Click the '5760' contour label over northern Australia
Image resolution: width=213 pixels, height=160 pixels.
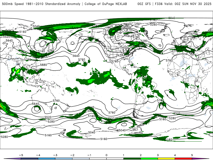coord(56,101)
